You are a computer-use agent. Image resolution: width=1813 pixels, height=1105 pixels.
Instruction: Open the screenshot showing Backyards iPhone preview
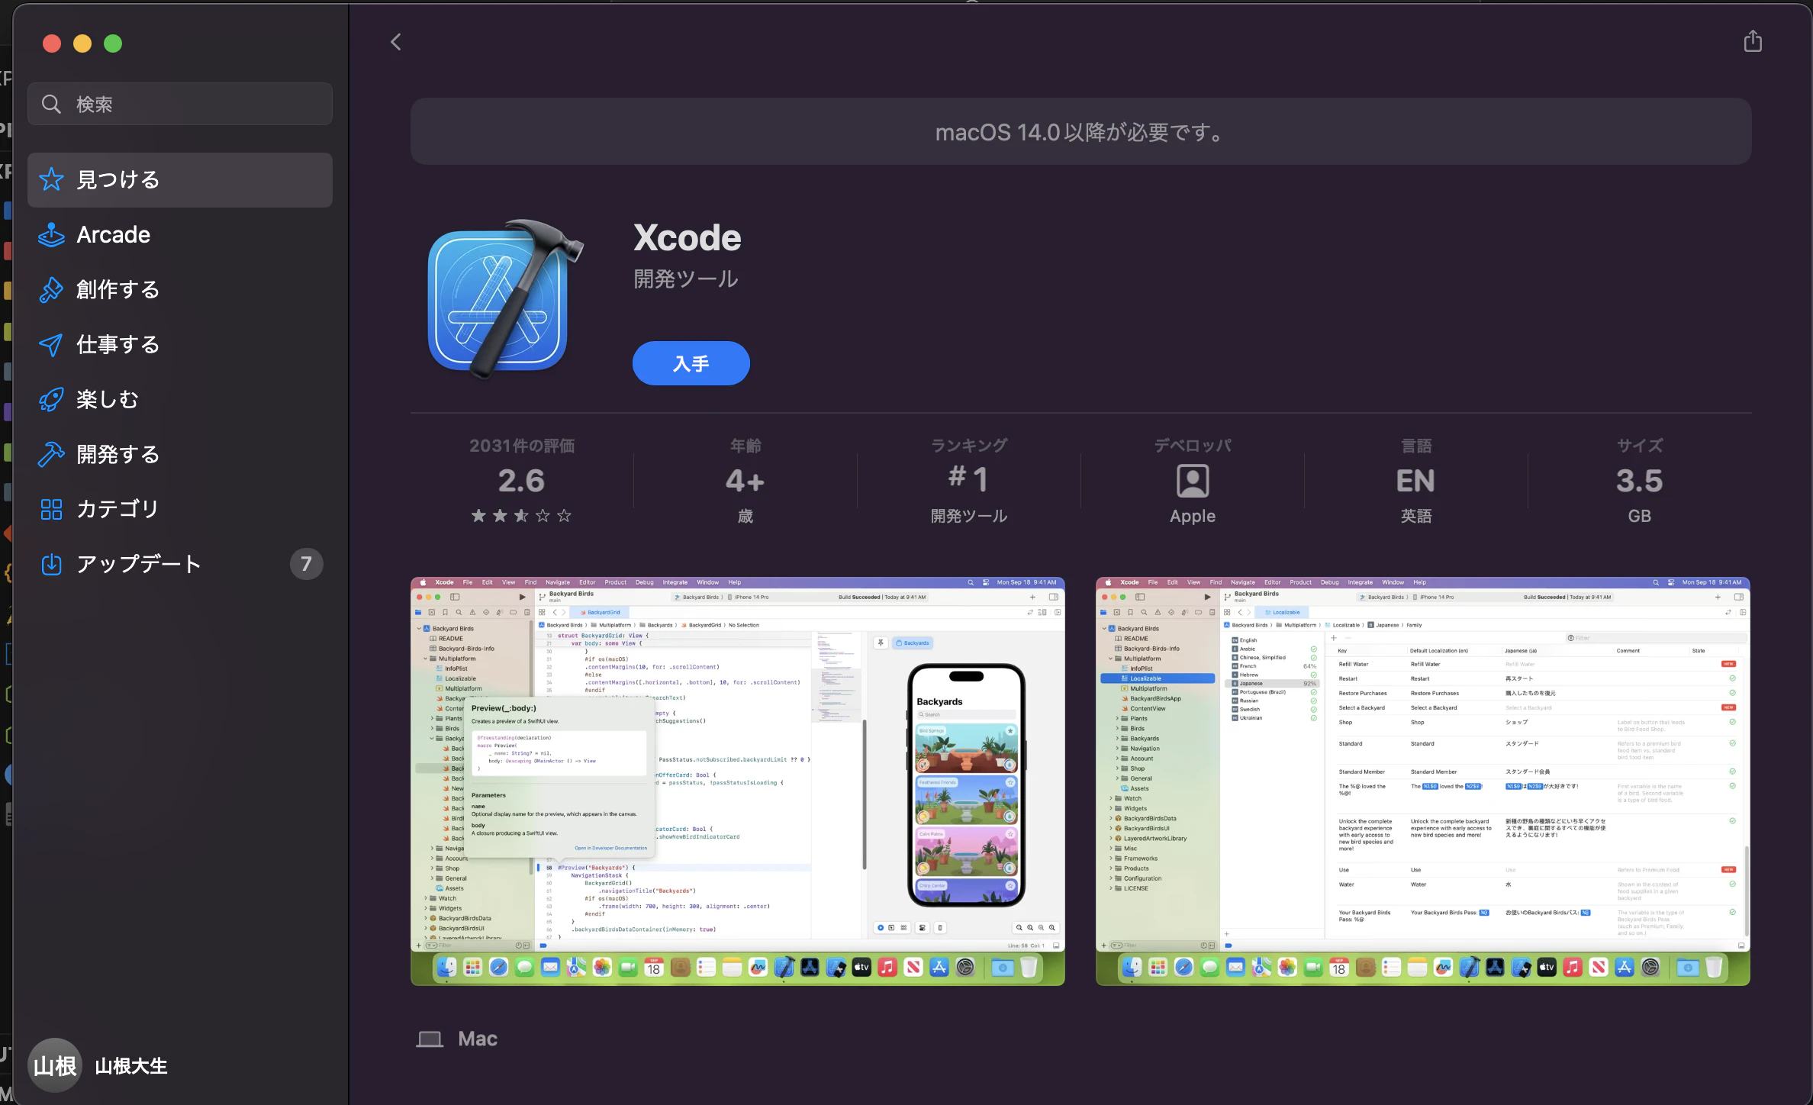(738, 781)
